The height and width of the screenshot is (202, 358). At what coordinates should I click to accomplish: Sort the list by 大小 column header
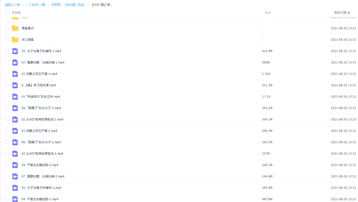click(267, 13)
